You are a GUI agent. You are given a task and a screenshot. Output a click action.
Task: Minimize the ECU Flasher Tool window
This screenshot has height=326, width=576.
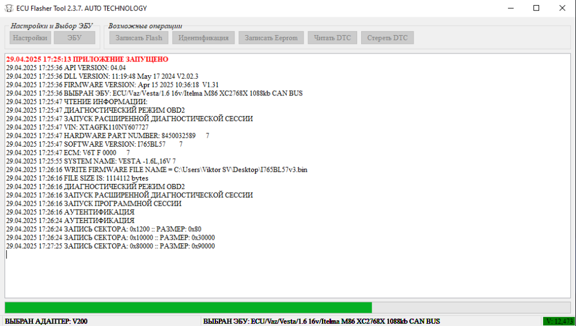pyautogui.click(x=510, y=8)
